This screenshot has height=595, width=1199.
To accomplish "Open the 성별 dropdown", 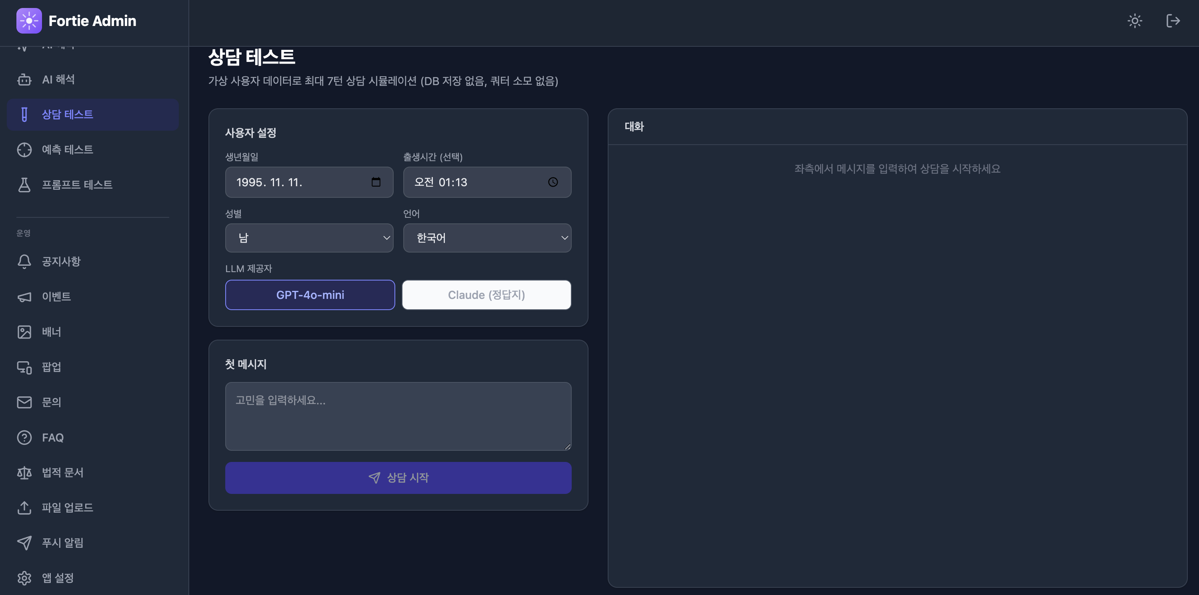I will (x=309, y=237).
